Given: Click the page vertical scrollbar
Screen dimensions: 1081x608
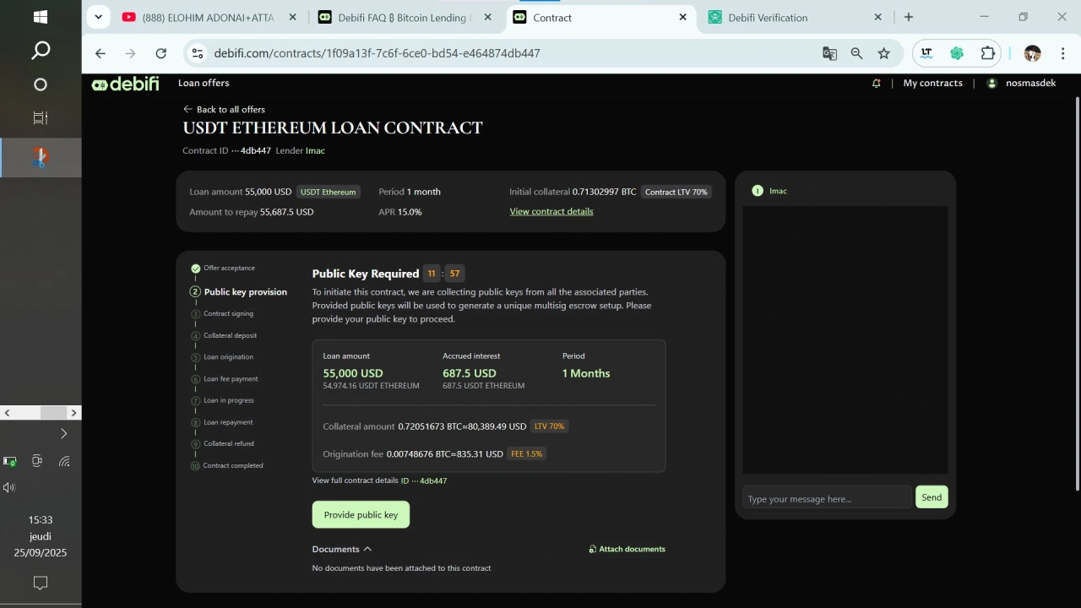Looking at the screenshot, I should tap(1077, 296).
